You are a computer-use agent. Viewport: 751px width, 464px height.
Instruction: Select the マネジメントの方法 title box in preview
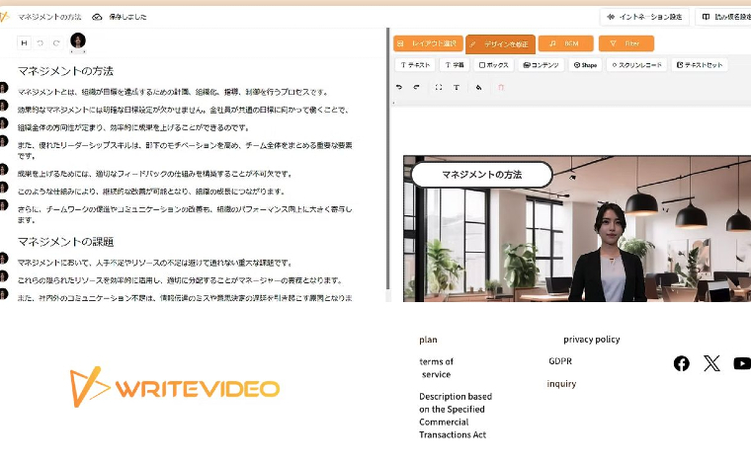[x=480, y=175]
